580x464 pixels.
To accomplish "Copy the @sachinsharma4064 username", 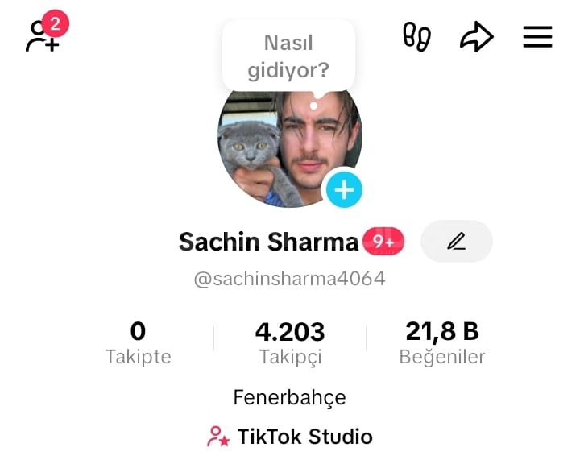I will click(x=290, y=279).
